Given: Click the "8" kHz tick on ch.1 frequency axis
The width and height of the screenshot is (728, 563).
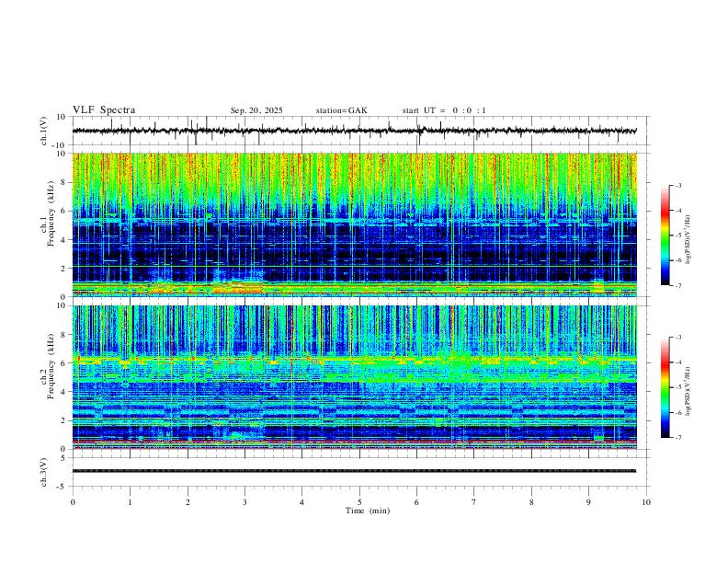Looking at the screenshot, I should (x=64, y=182).
